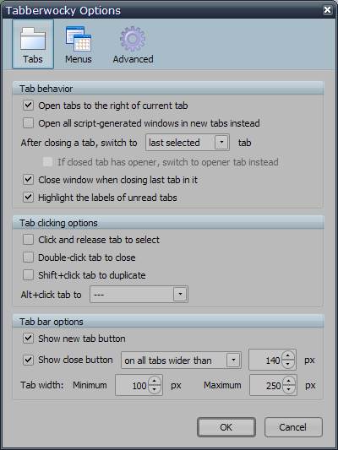
Task: Enable Open all script-generated windows in new tabs
Action: 28,123
